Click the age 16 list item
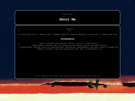 tap(69, 31)
